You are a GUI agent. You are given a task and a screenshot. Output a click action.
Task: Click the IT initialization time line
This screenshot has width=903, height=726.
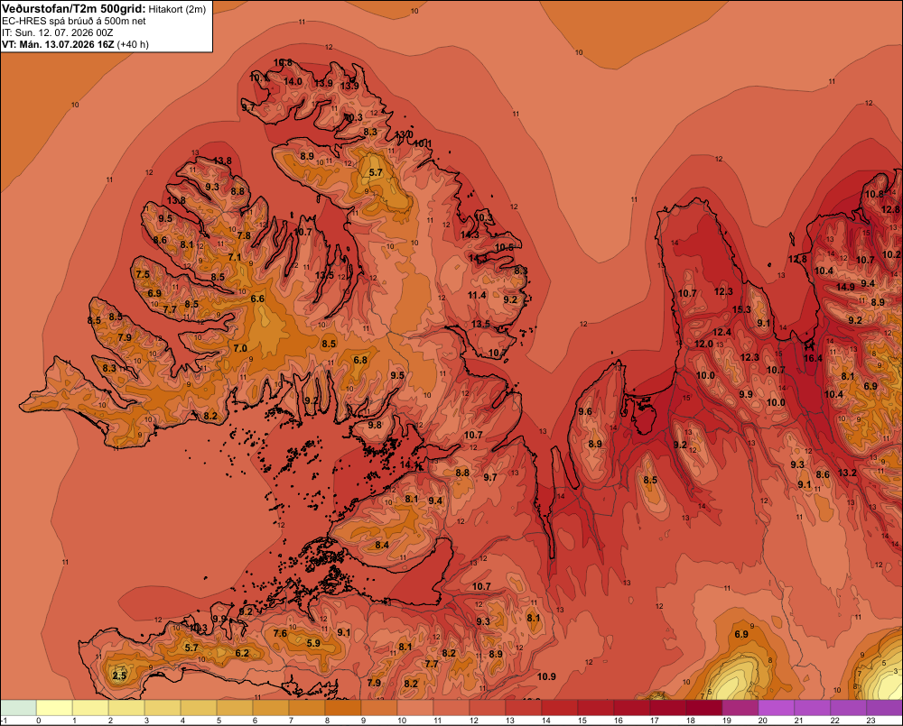[57, 32]
